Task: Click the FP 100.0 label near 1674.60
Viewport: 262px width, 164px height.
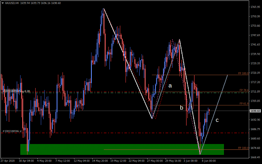Action: tap(243, 148)
